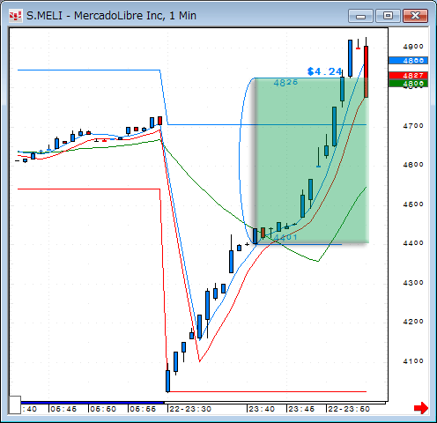Click the 4600 price axis label
437x423 pixels.
[x=413, y=165]
